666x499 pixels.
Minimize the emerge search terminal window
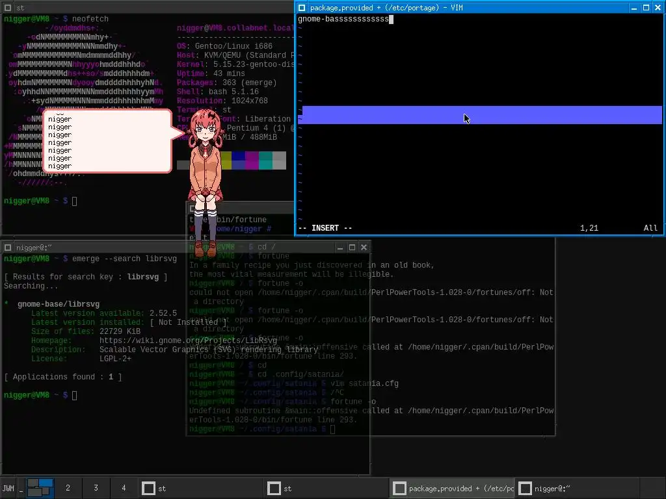point(340,248)
